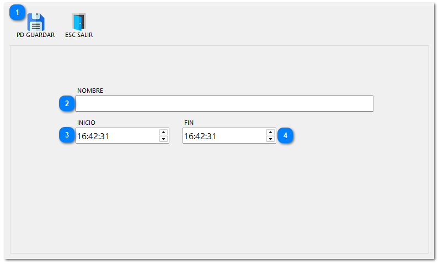This screenshot has width=439, height=264.
Task: Click the PD GUARDAR text label
Action: [35, 35]
